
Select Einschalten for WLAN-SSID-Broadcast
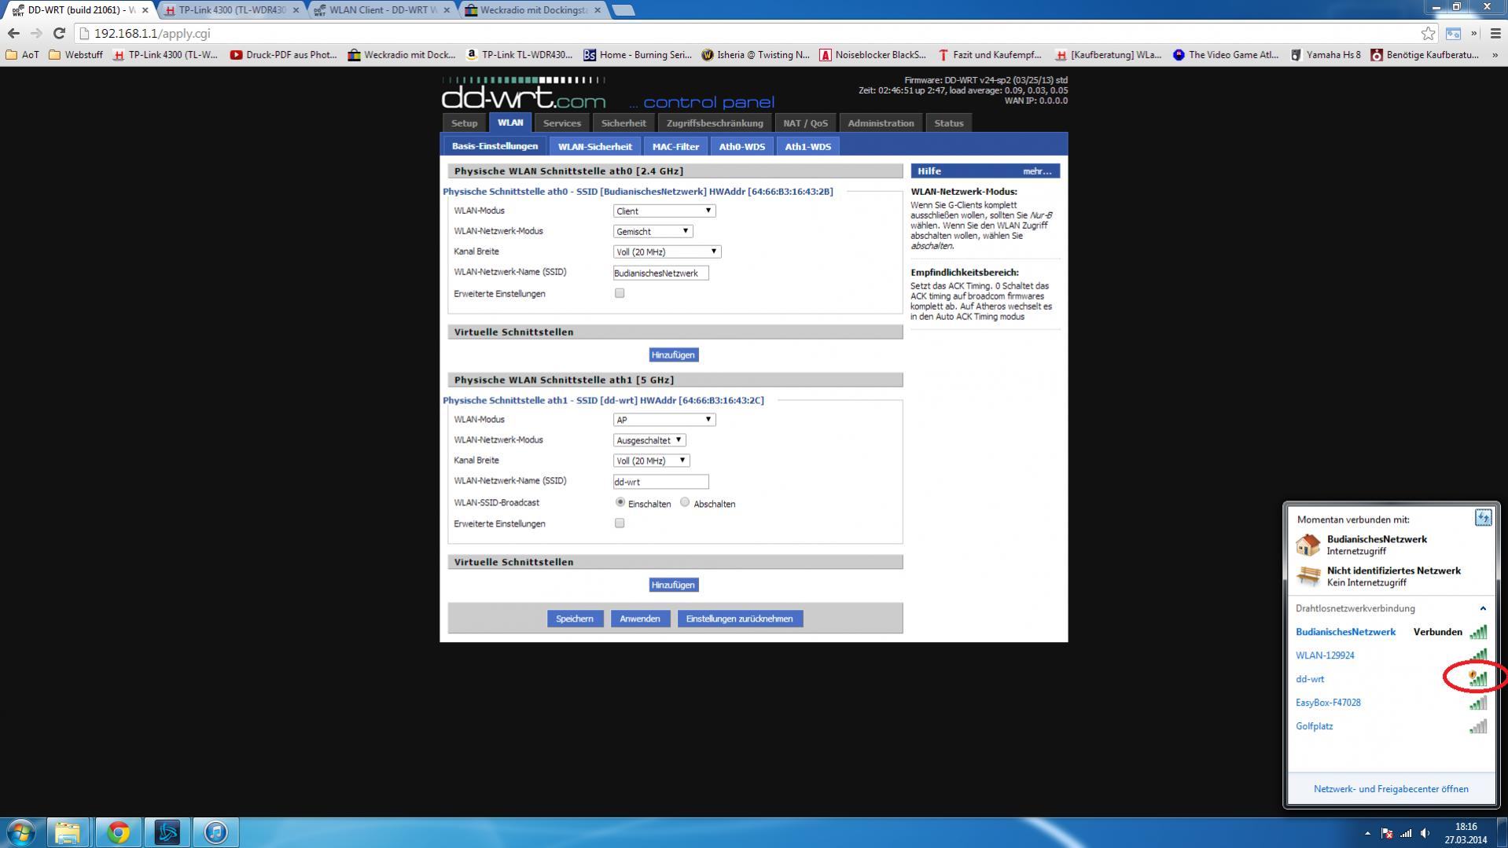click(620, 502)
